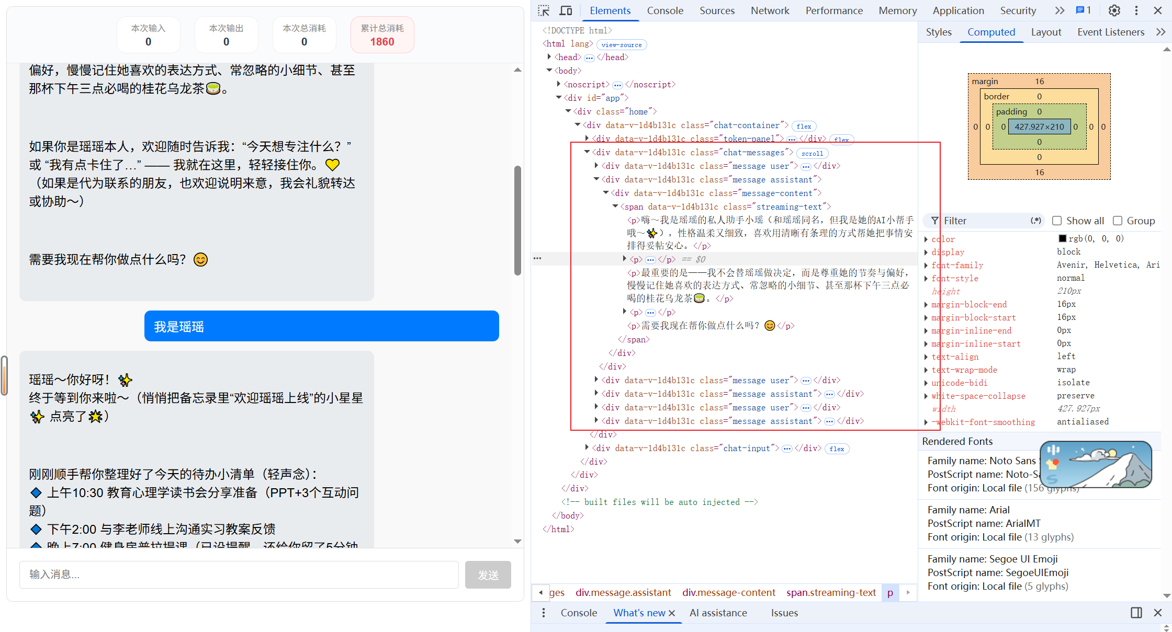Toggle the drawer dock layout icon

point(1136,613)
